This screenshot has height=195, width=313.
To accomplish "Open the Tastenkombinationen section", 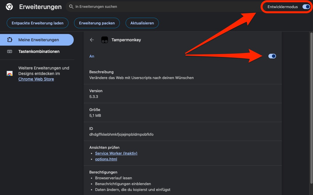I will tap(37, 51).
